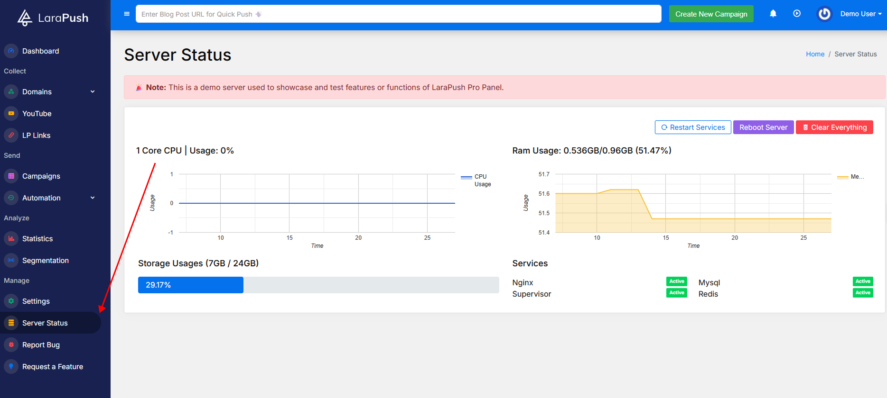The height and width of the screenshot is (398, 887).
Task: Click the Automation icon
Action: point(11,198)
